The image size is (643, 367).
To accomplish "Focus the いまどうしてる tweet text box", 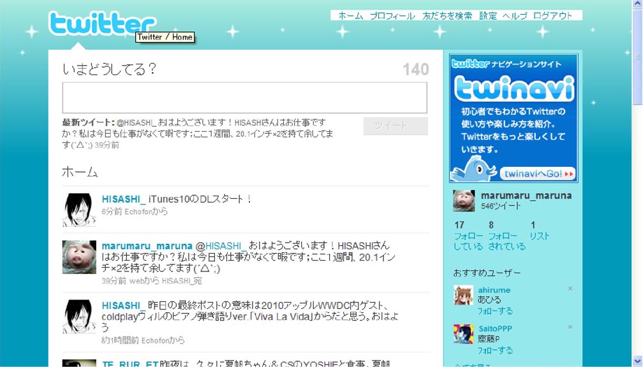I will [x=244, y=97].
